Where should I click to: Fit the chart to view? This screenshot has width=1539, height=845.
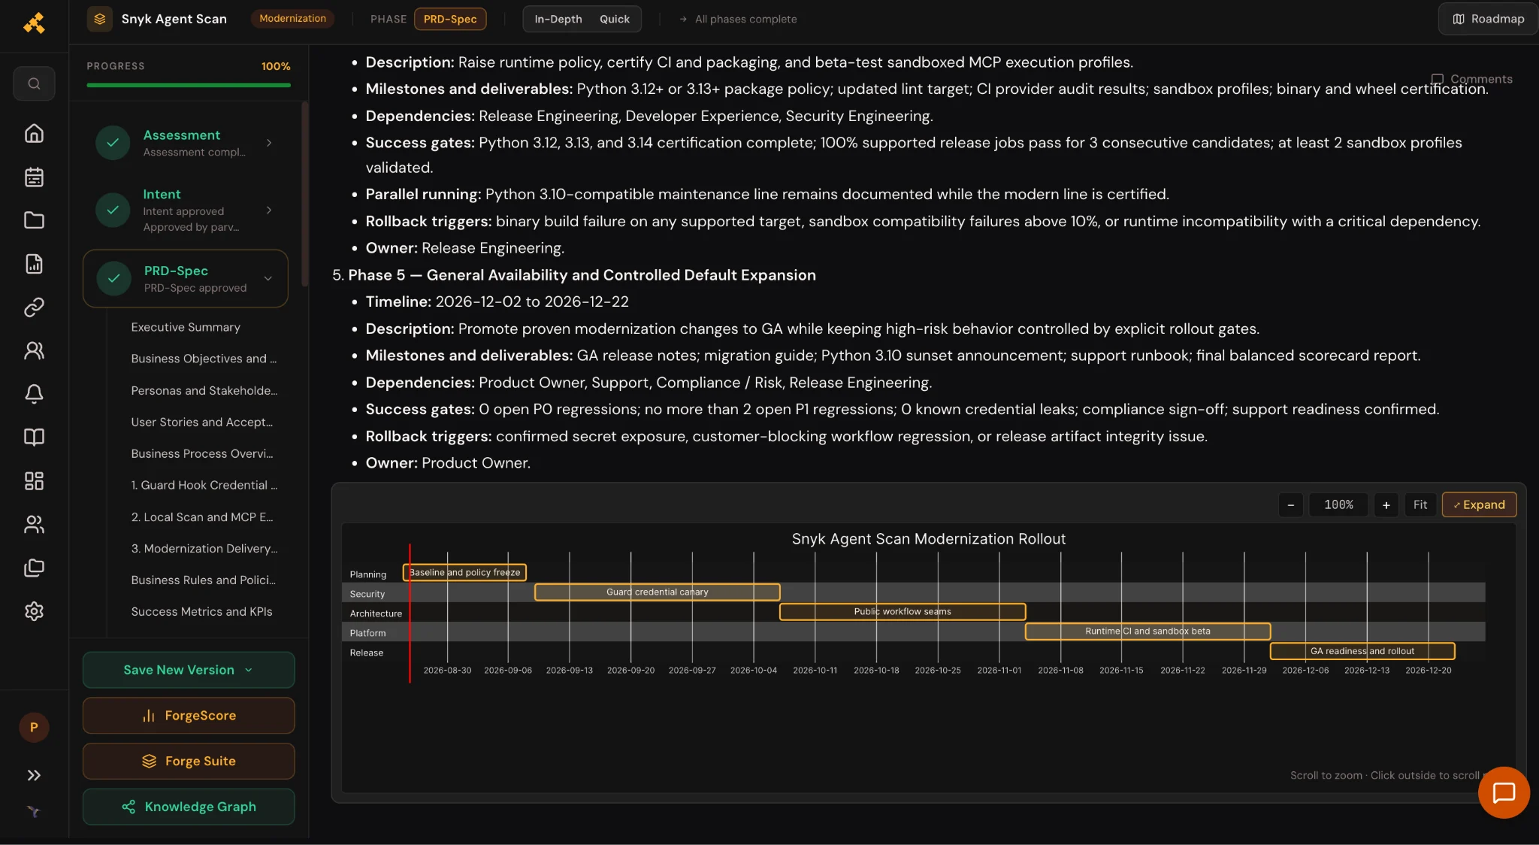(1420, 504)
